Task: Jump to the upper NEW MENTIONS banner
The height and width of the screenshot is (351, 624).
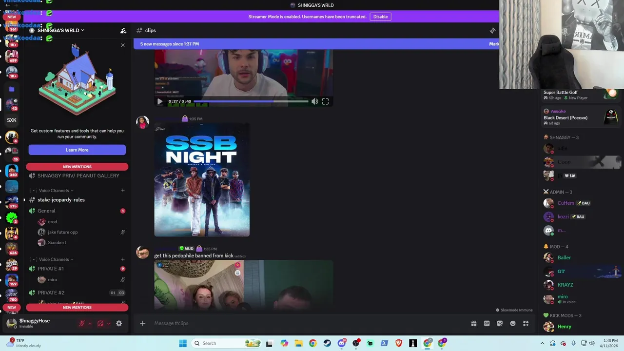Action: 77,167
